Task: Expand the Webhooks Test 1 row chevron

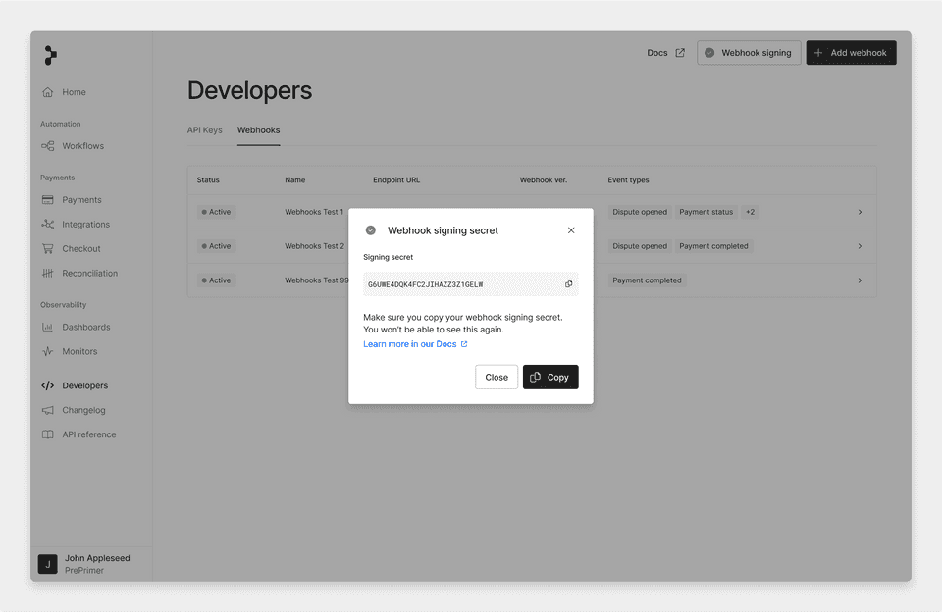Action: click(860, 212)
